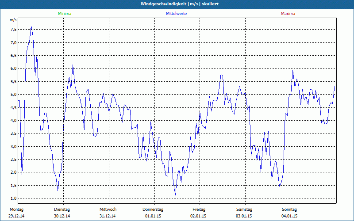The height and width of the screenshot is (221, 354).
Task: Click the Donnerstag day label
Action: (153, 210)
